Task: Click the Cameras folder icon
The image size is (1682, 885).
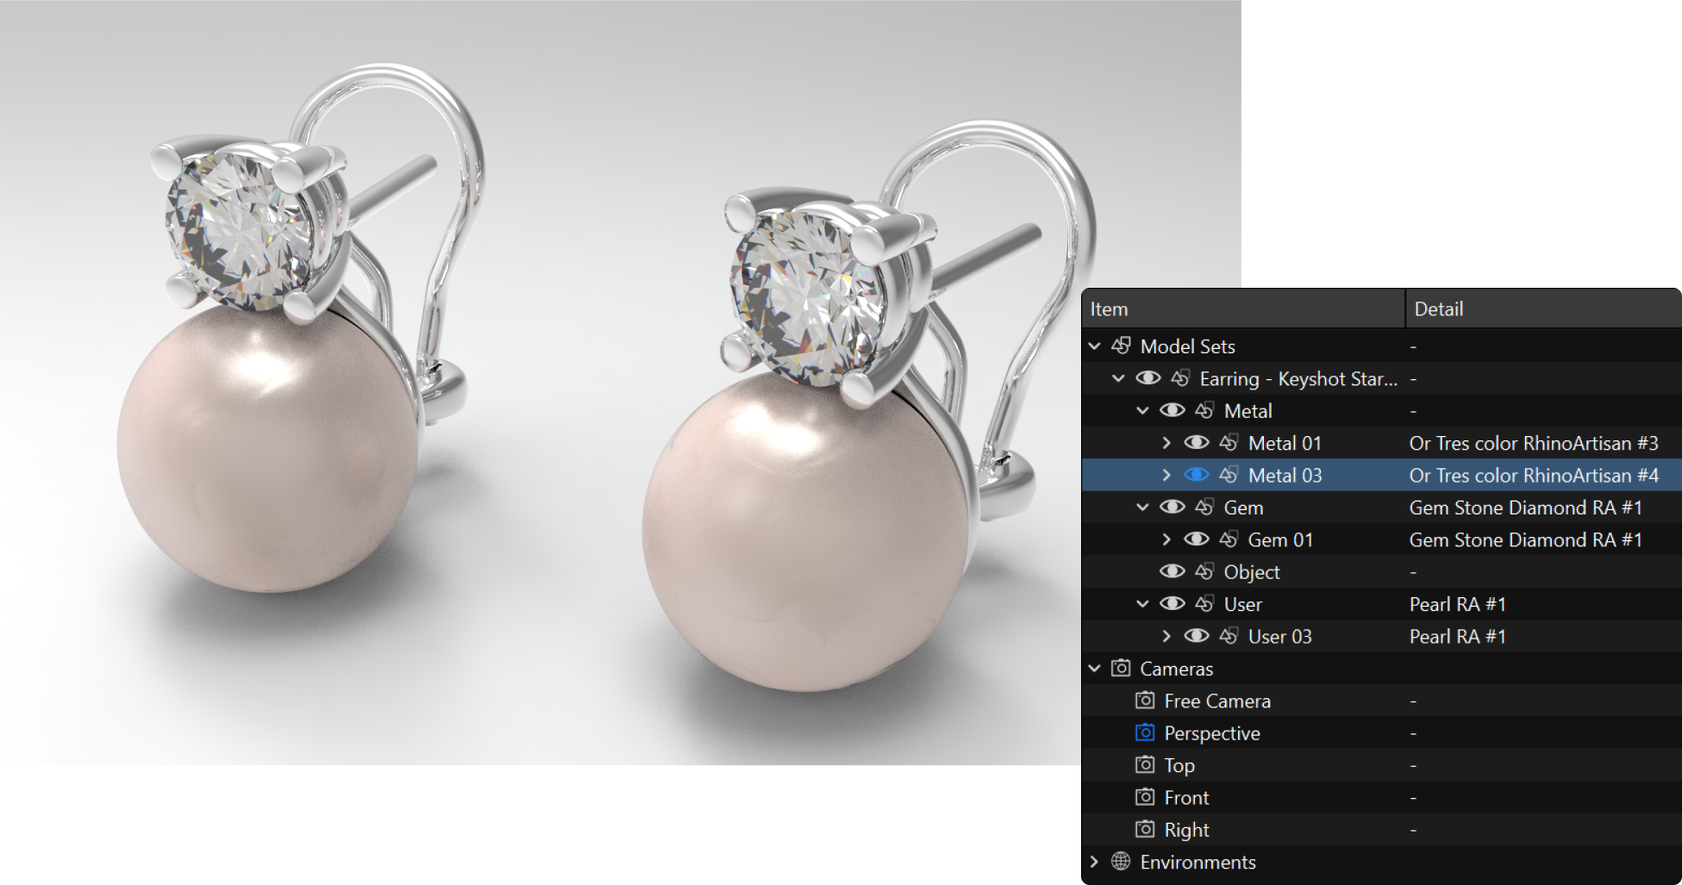Action: 1120,668
